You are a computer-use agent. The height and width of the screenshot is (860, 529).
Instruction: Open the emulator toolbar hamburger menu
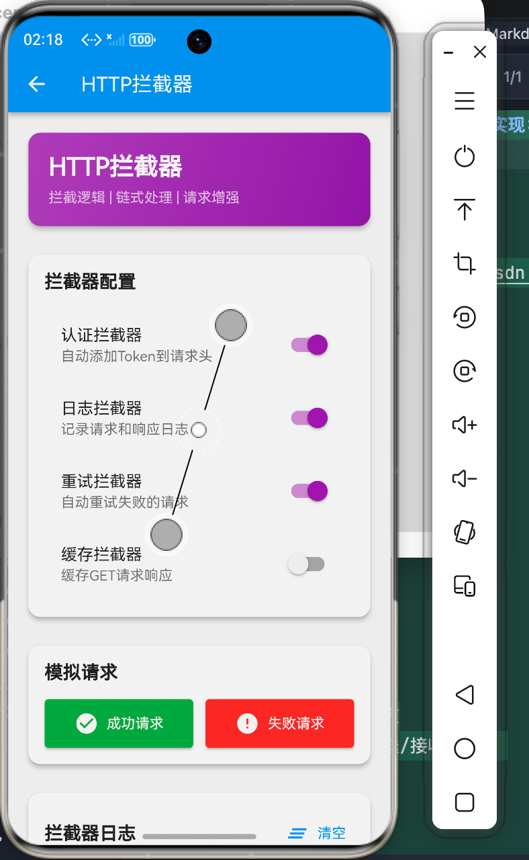[x=465, y=101]
